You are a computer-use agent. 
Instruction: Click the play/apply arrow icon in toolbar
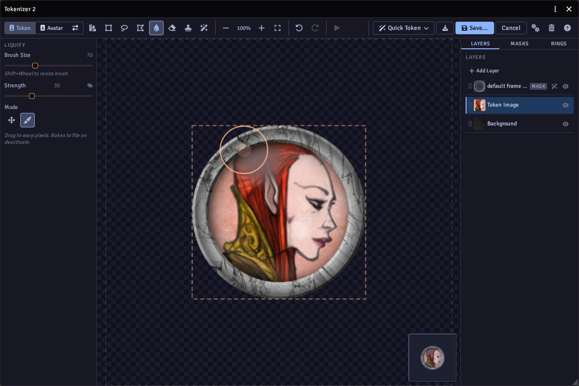[337, 28]
